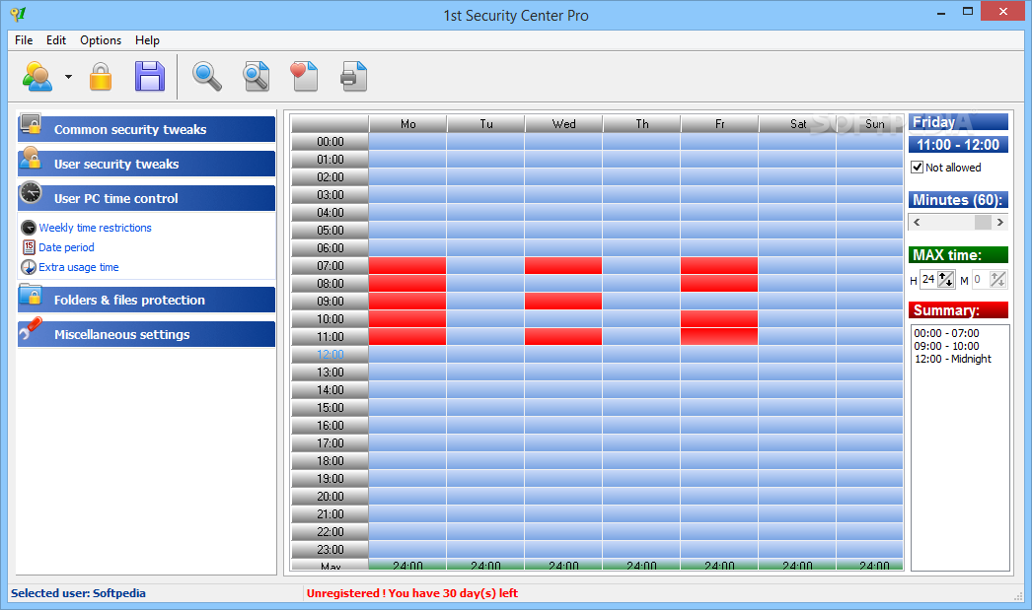
Task: Toggle Wednesday 07:00 red time block
Action: (x=563, y=265)
